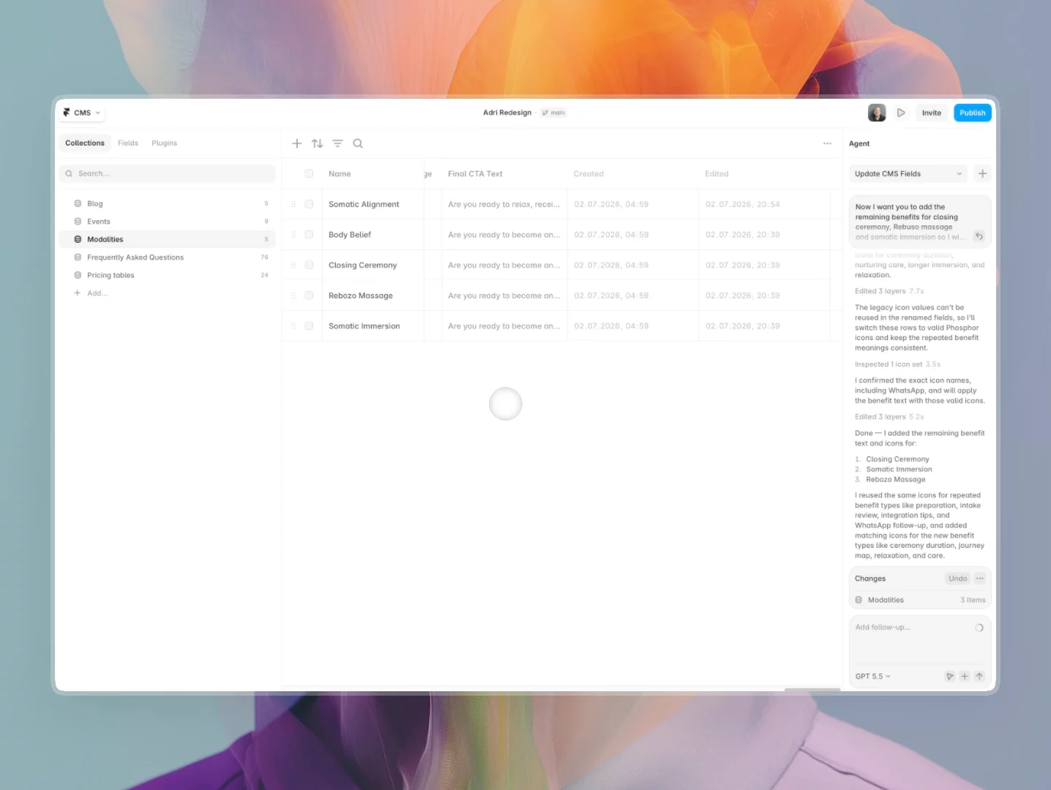Click the drag handle for Rebozo Massage
Screen dimensions: 1051x790
click(x=293, y=296)
